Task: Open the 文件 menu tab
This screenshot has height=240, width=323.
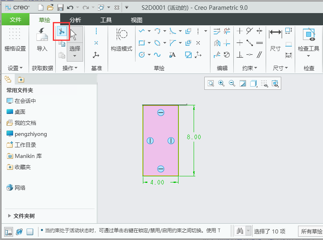Action: coord(16,20)
